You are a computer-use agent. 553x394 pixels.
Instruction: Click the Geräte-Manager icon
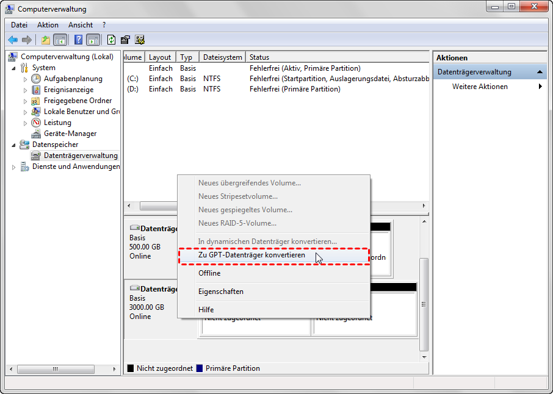pyautogui.click(x=36, y=134)
